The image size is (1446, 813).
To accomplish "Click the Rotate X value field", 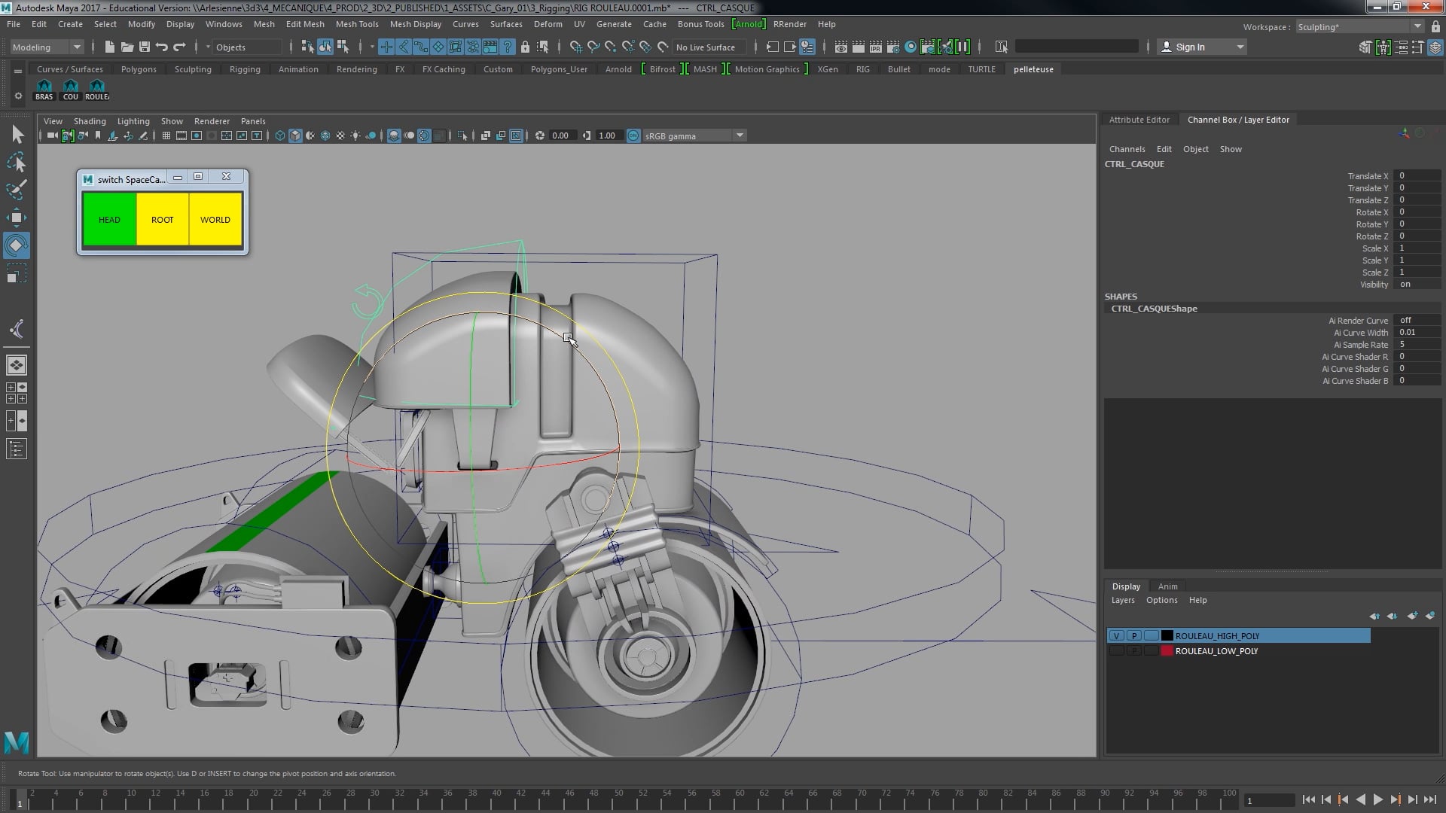I will click(x=1416, y=212).
